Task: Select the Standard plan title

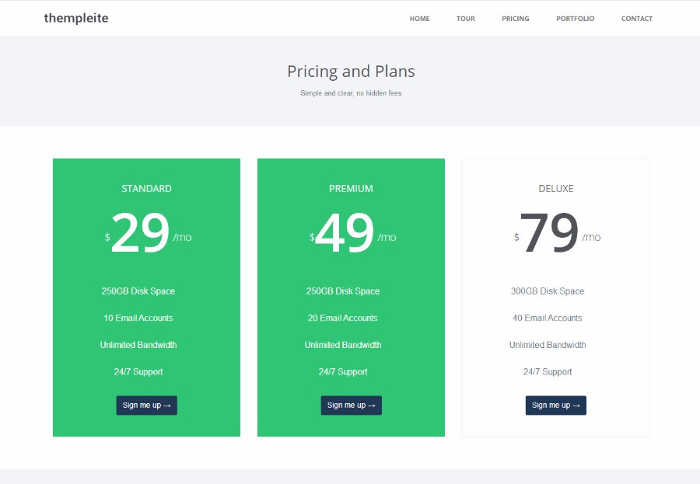Action: click(x=146, y=189)
